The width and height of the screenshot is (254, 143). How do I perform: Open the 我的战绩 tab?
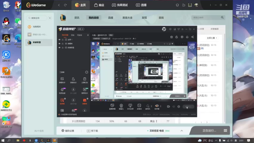(94, 18)
